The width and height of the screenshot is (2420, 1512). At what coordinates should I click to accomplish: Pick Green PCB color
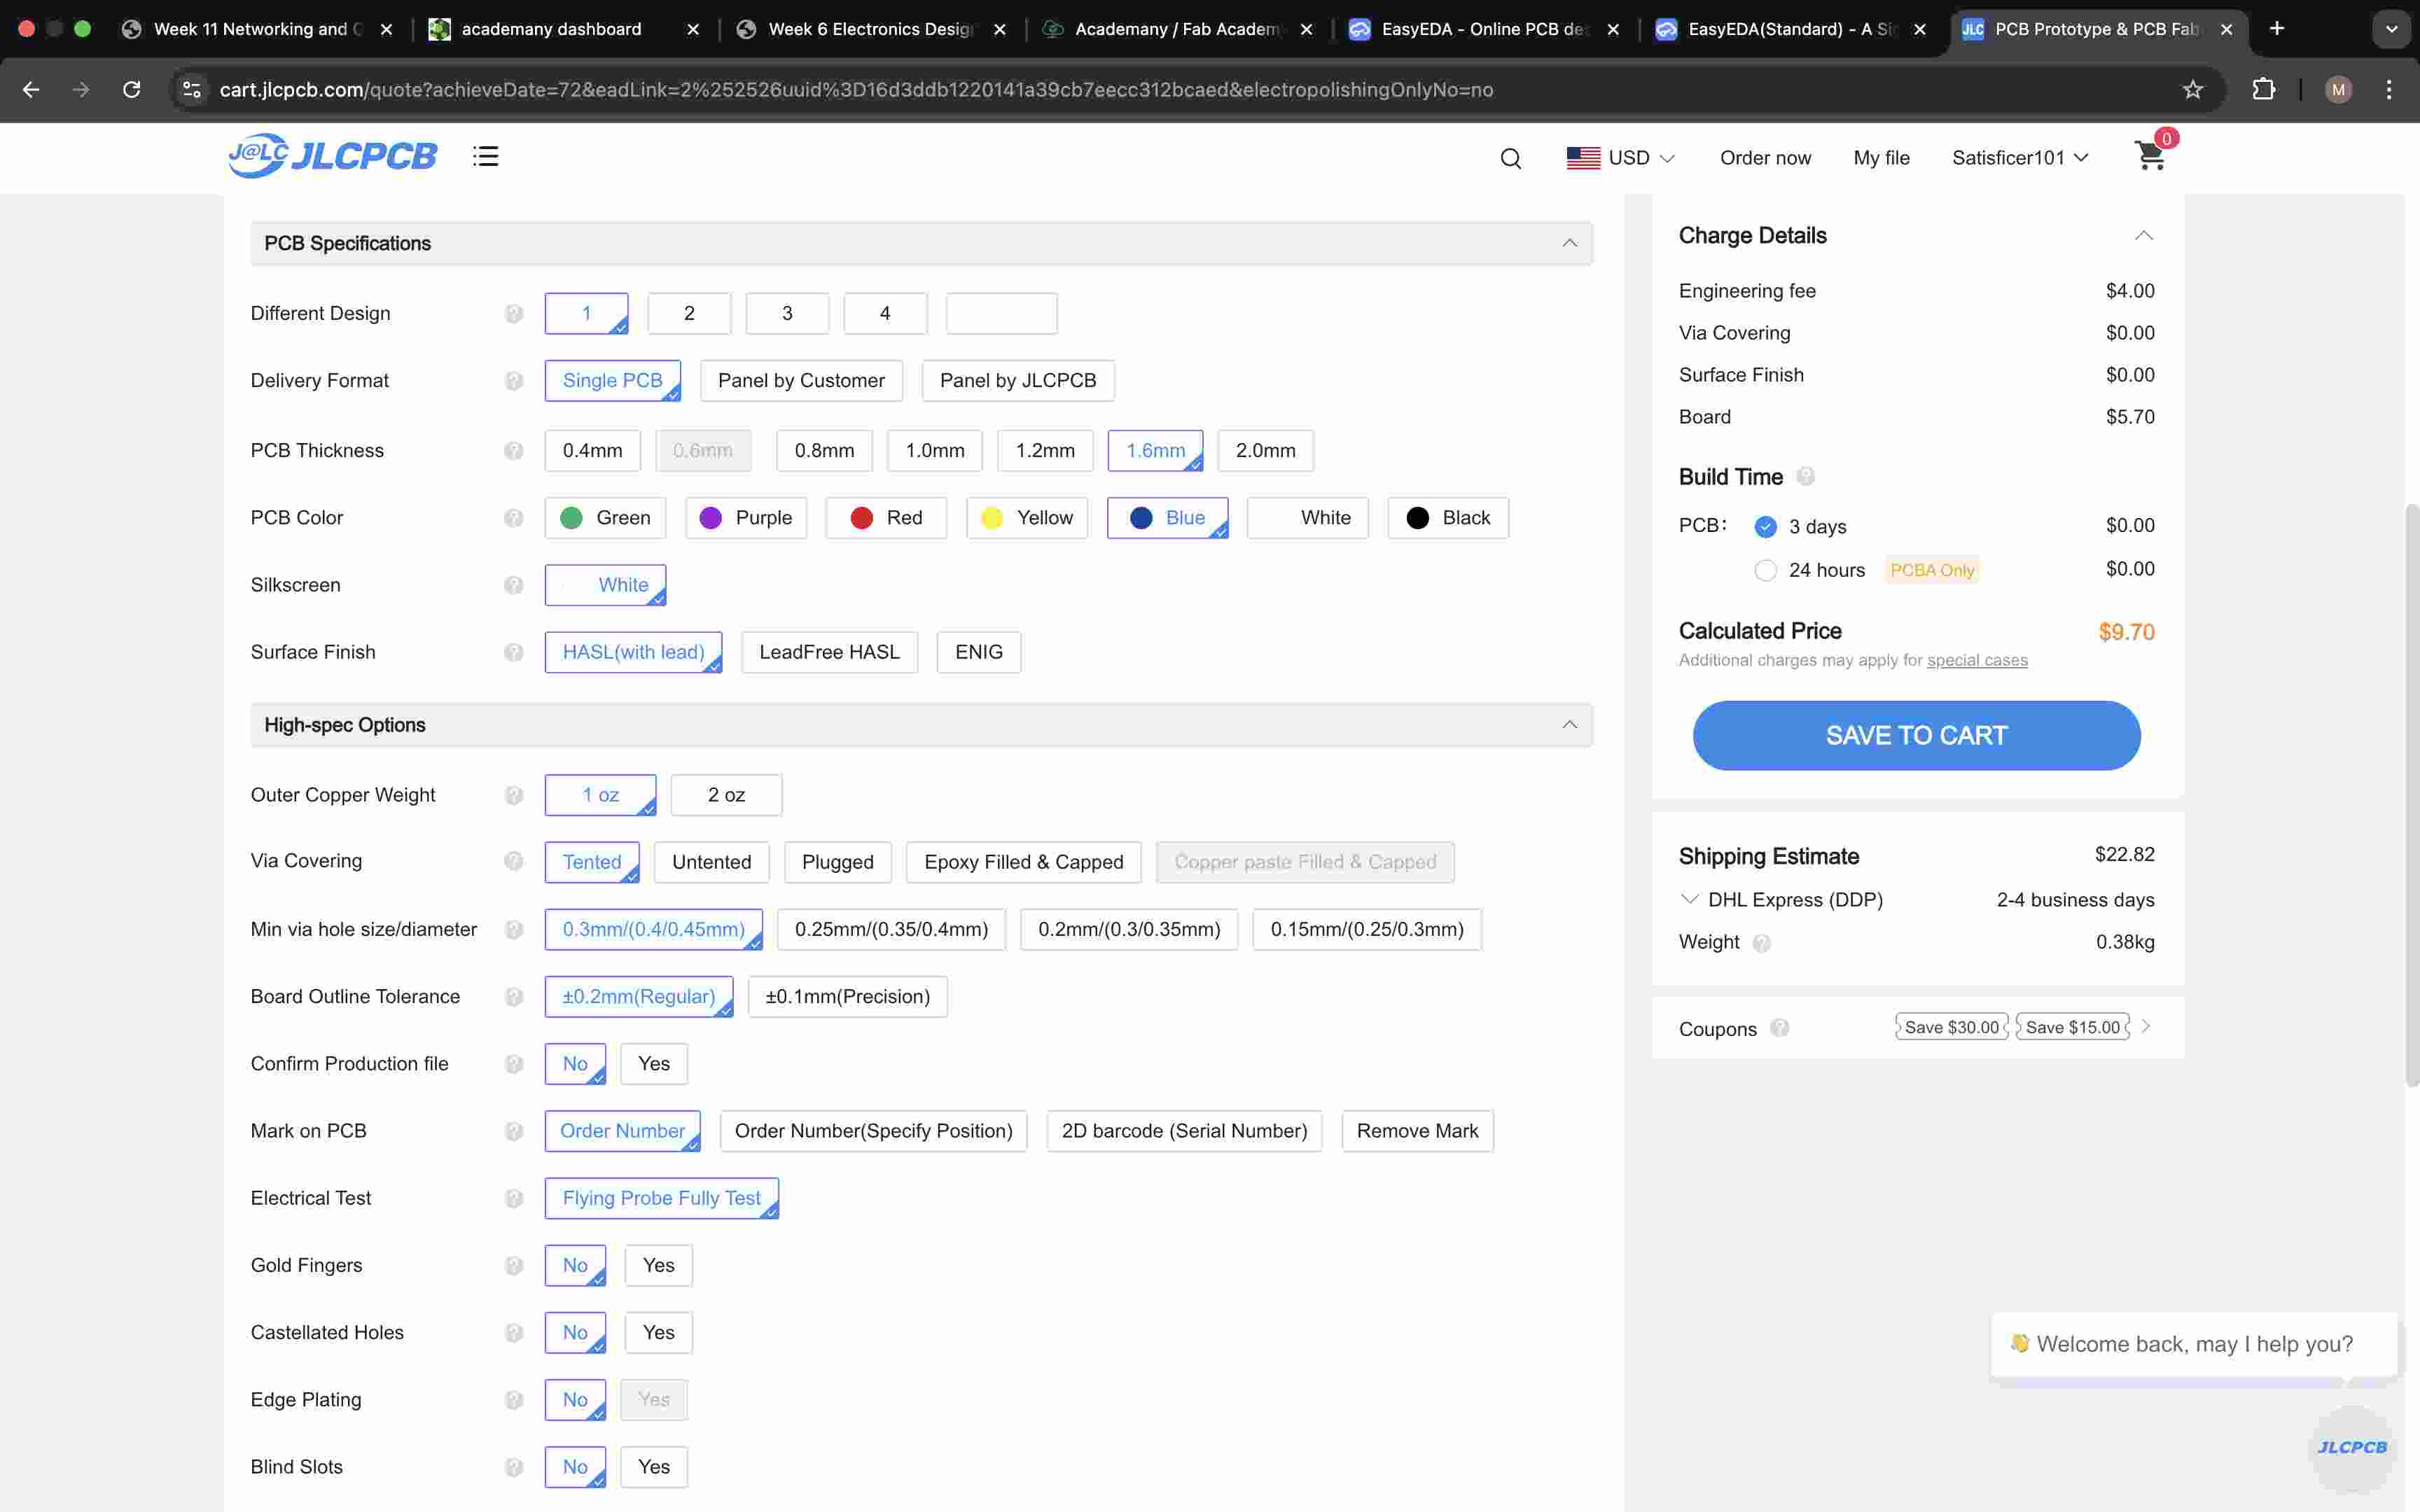click(x=605, y=518)
